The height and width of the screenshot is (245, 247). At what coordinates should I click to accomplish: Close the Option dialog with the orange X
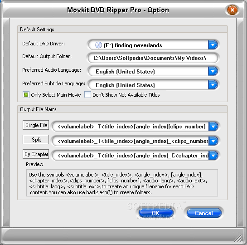[232, 10]
